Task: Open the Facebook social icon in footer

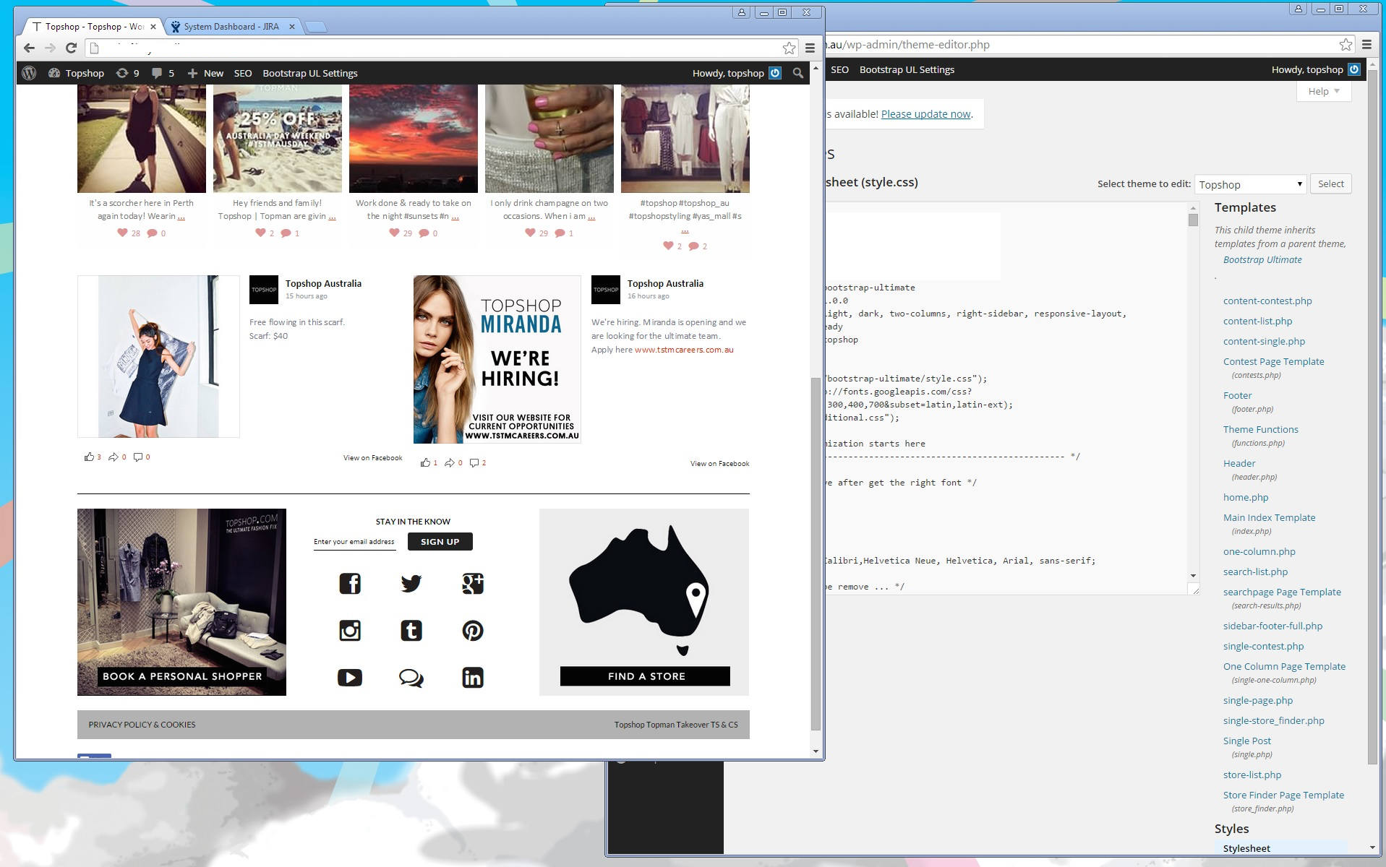Action: tap(350, 583)
